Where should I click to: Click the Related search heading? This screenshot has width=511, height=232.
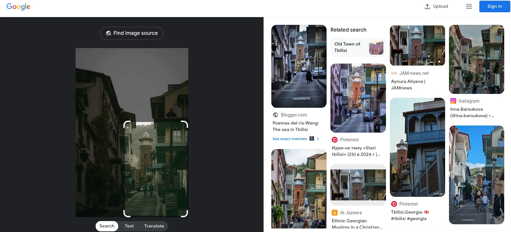[x=348, y=30]
